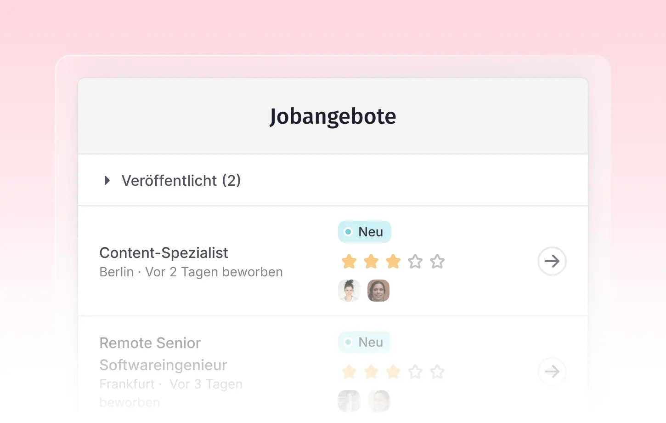The width and height of the screenshot is (666, 423).
Task: Click first star of Softwareingenieur rating
Action: point(349,372)
